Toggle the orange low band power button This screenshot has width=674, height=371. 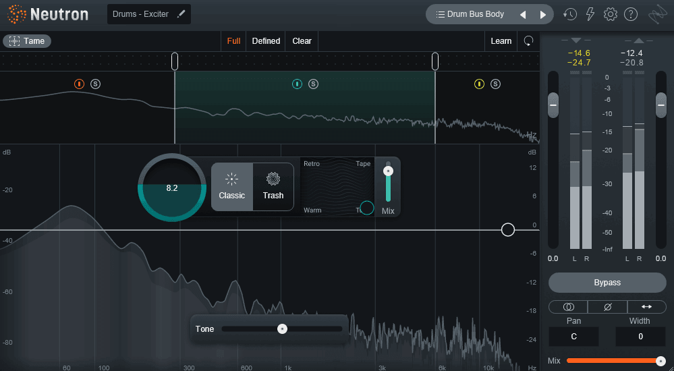[79, 84]
